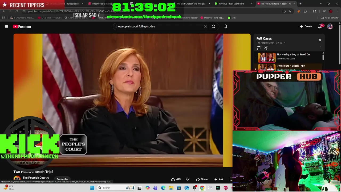The width and height of the screenshot is (341, 192).
Task: Open Task View on taskbar
Action: pyautogui.click(x=139, y=188)
